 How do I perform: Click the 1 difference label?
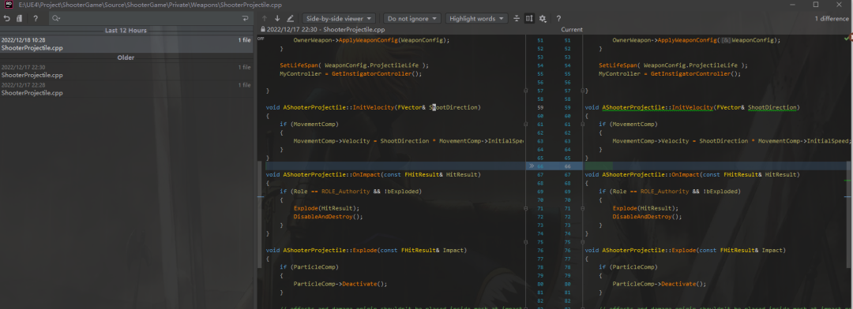(831, 18)
